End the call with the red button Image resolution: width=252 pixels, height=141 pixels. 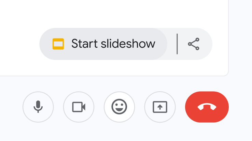pos(207,107)
